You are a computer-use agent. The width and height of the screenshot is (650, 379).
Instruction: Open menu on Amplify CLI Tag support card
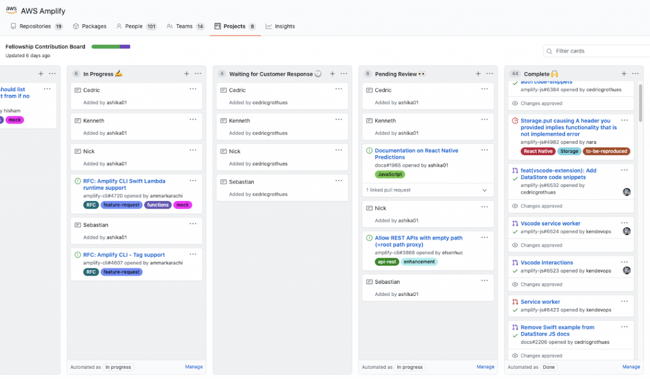point(193,254)
